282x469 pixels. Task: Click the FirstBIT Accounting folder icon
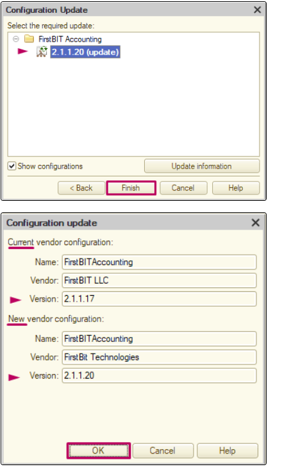click(x=29, y=39)
